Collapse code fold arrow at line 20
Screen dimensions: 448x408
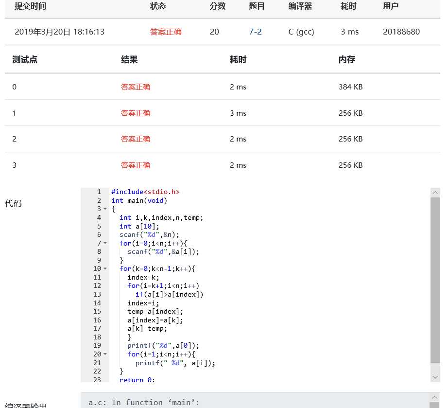coord(105,354)
